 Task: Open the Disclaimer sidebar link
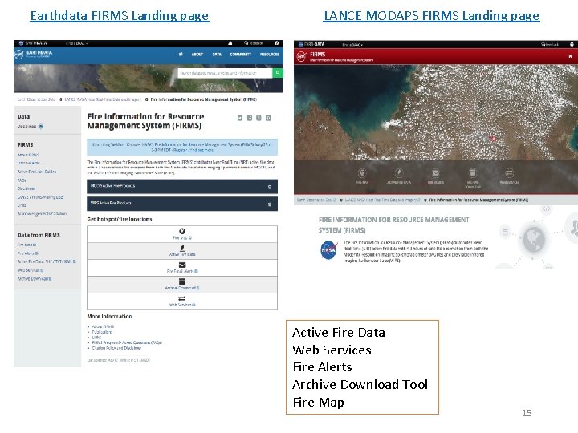26,188
